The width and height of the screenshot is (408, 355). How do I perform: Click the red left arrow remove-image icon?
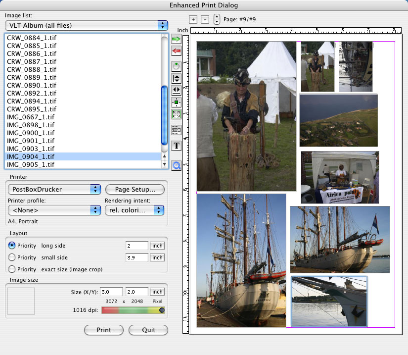pyautogui.click(x=176, y=51)
